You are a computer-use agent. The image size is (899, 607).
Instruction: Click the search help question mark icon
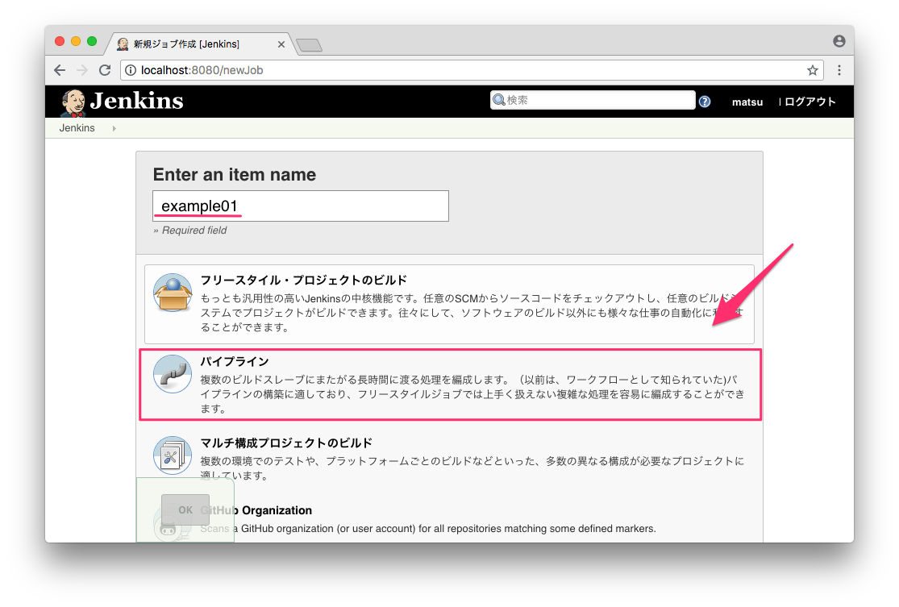click(705, 102)
